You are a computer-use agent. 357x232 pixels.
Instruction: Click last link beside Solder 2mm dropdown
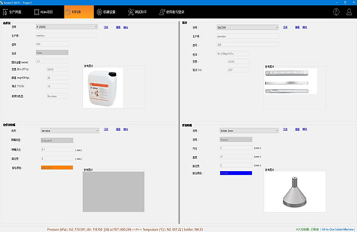click(305, 129)
